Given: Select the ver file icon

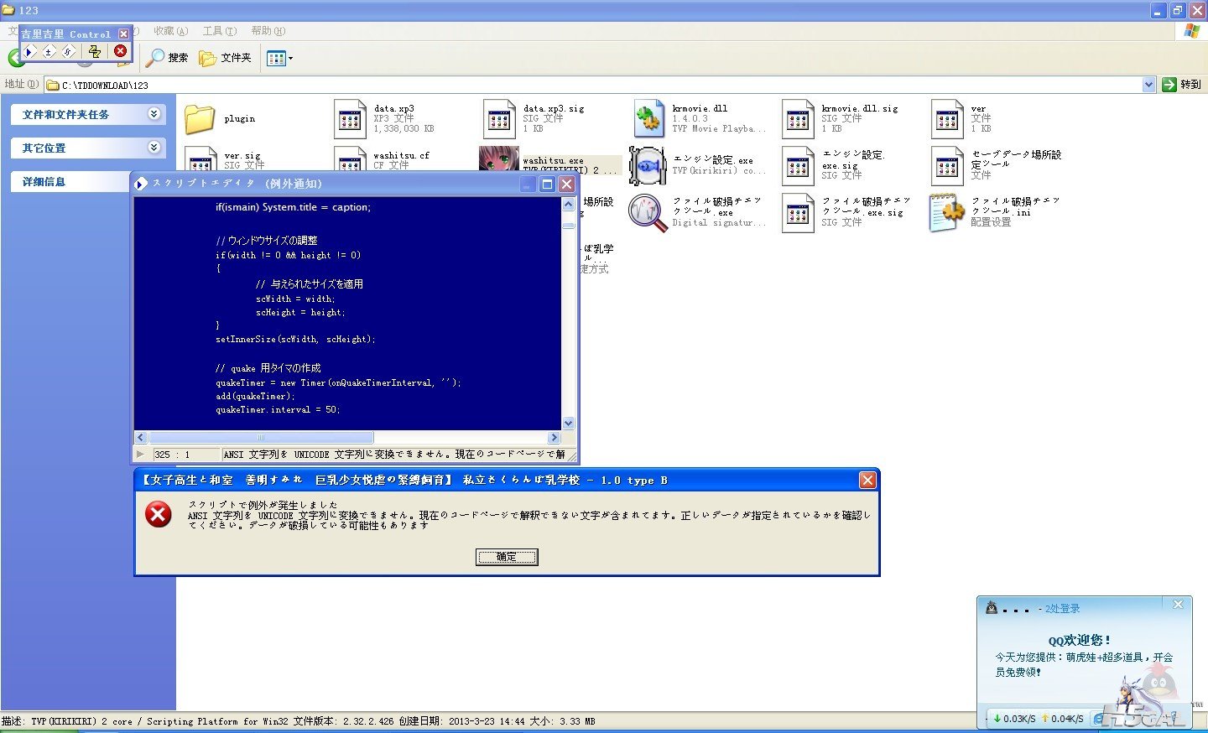Looking at the screenshot, I should click(947, 119).
